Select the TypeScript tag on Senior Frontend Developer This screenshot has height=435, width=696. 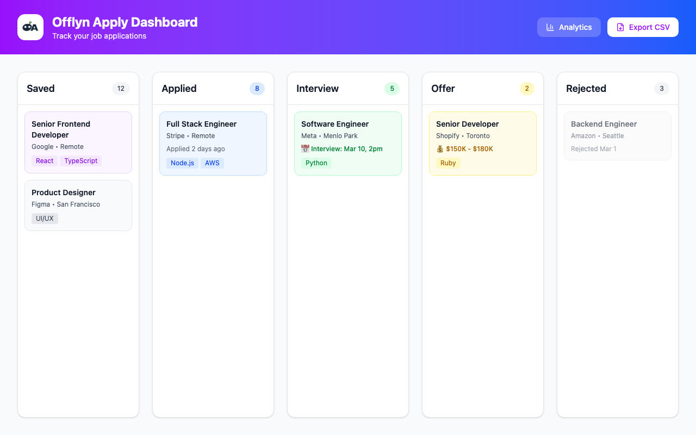pos(80,160)
